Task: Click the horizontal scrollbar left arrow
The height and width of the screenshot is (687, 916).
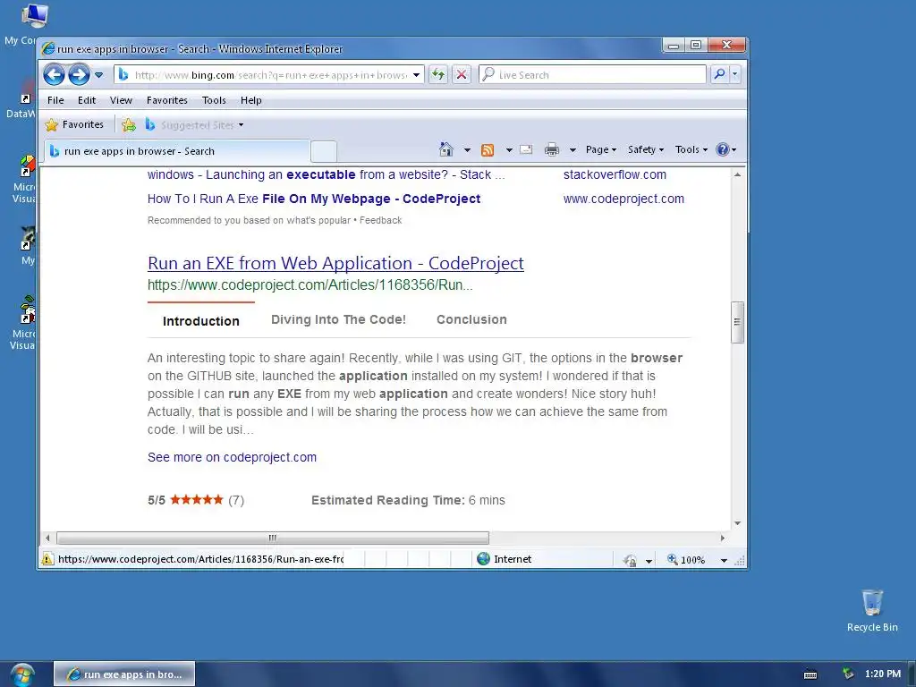Action: coord(48,538)
